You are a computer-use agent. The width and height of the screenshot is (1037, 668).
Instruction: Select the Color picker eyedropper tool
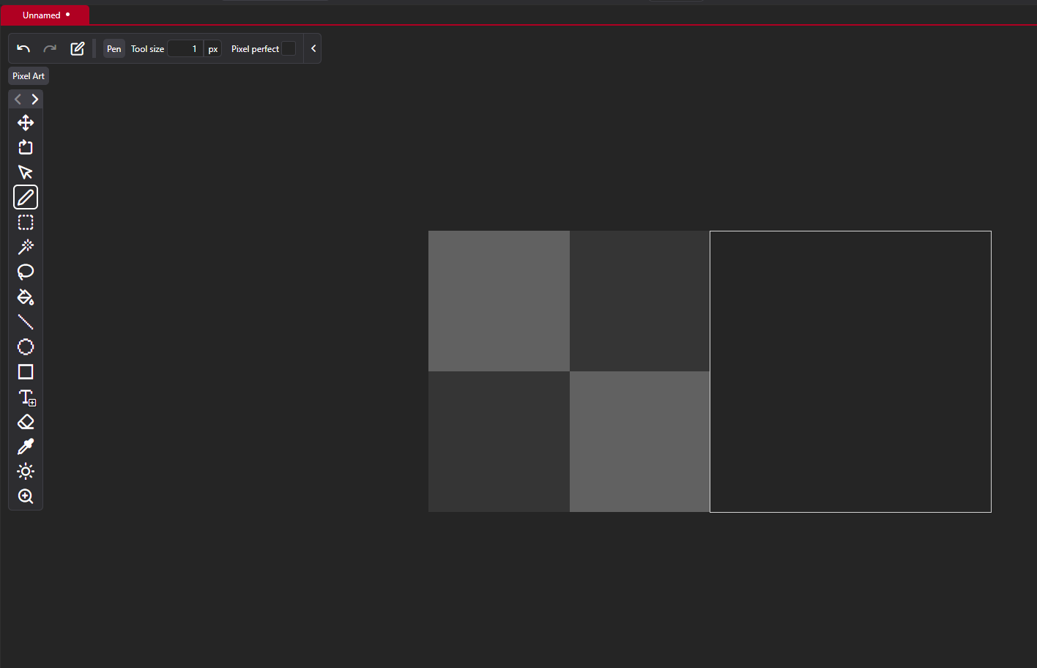point(26,447)
